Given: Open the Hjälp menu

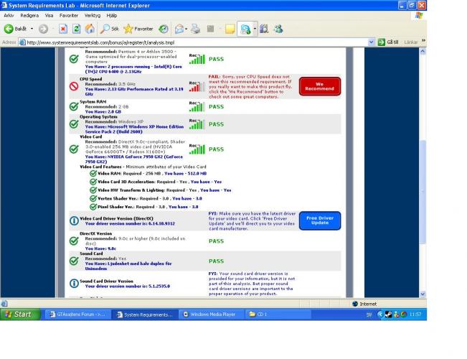Looking at the screenshot, I should pos(112,15).
